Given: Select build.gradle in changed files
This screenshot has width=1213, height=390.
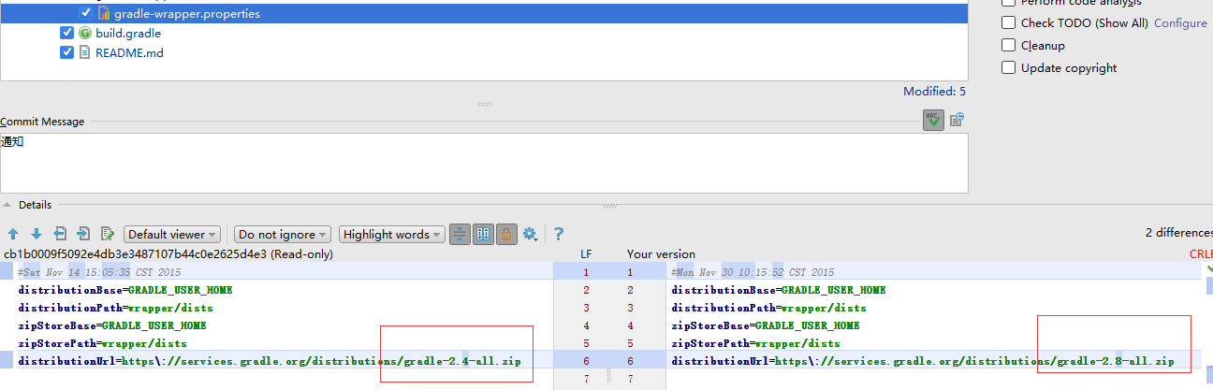Looking at the screenshot, I should [127, 33].
